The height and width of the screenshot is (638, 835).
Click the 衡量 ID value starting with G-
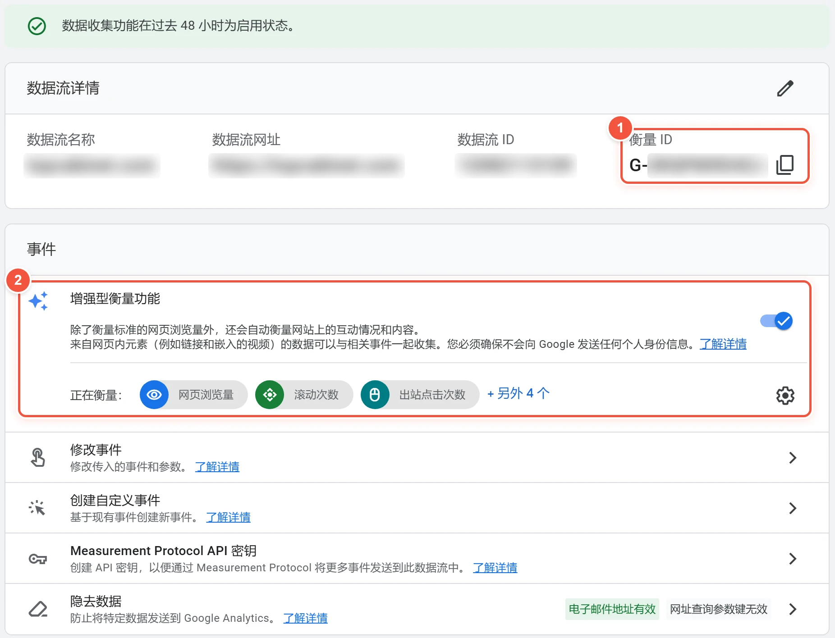[698, 165]
